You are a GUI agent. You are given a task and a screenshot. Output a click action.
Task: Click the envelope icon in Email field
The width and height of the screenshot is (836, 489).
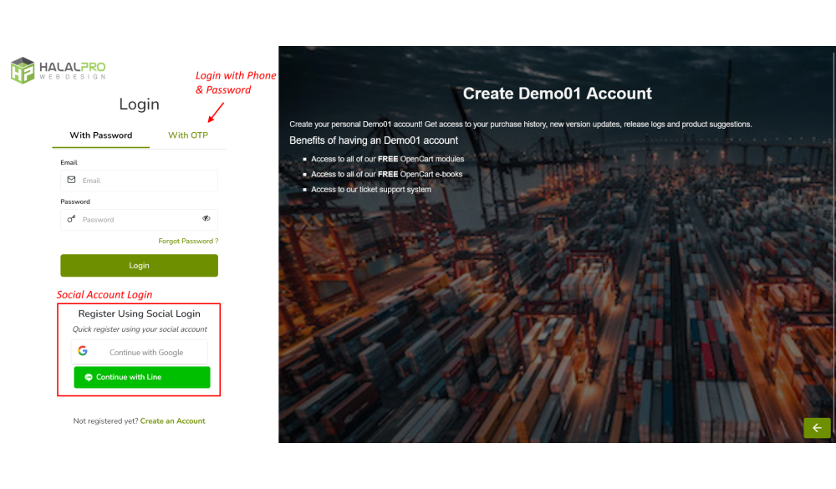click(71, 181)
